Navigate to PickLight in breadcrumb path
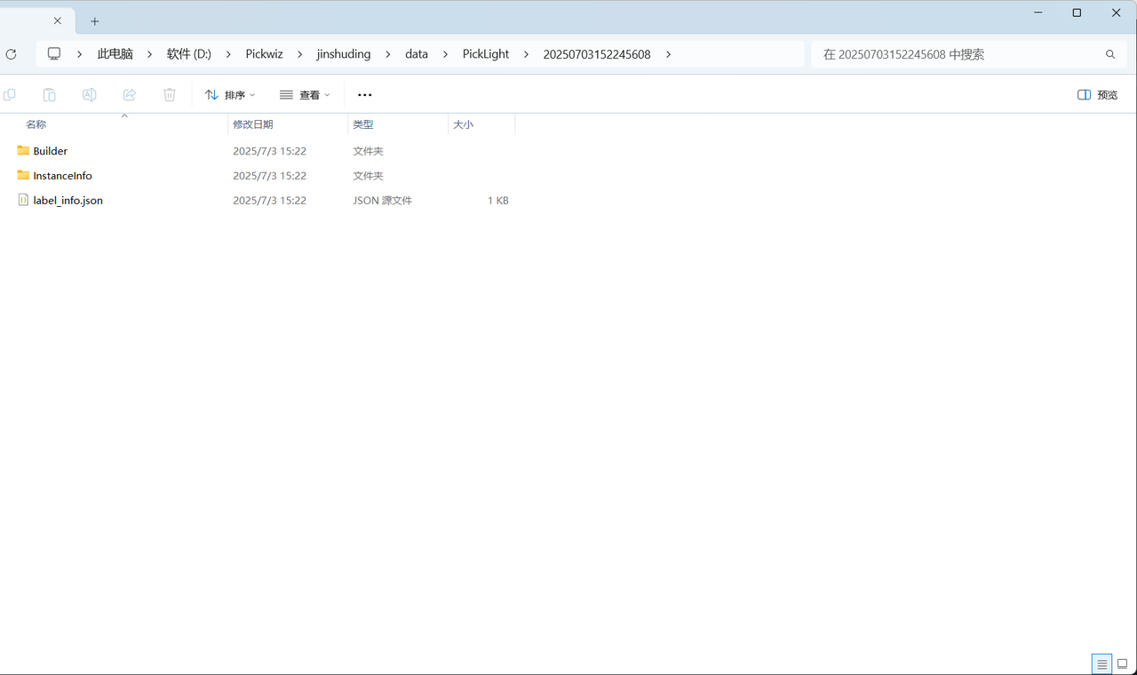This screenshot has width=1137, height=675. 486,54
